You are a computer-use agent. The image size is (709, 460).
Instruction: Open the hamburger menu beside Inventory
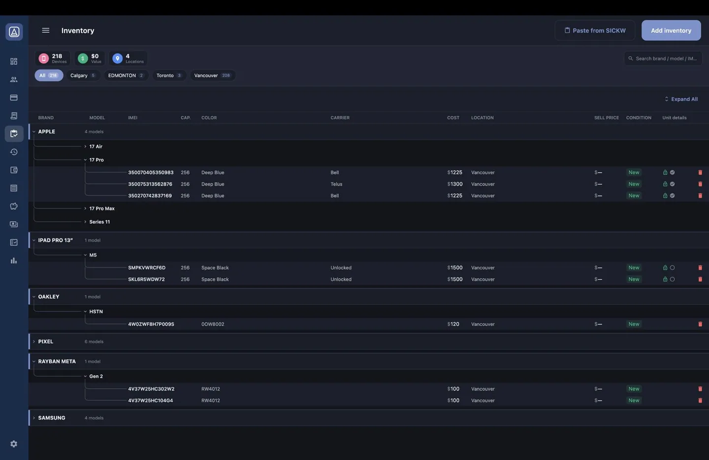coord(46,31)
